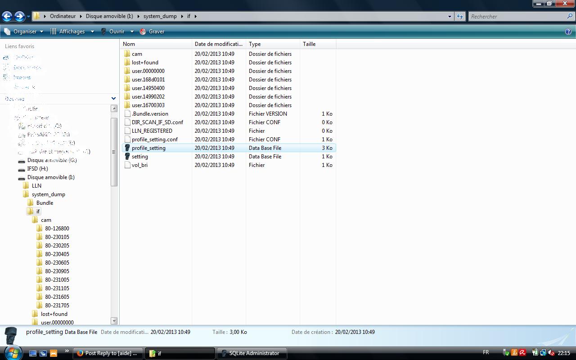Click the Back navigation arrow

tap(7, 17)
